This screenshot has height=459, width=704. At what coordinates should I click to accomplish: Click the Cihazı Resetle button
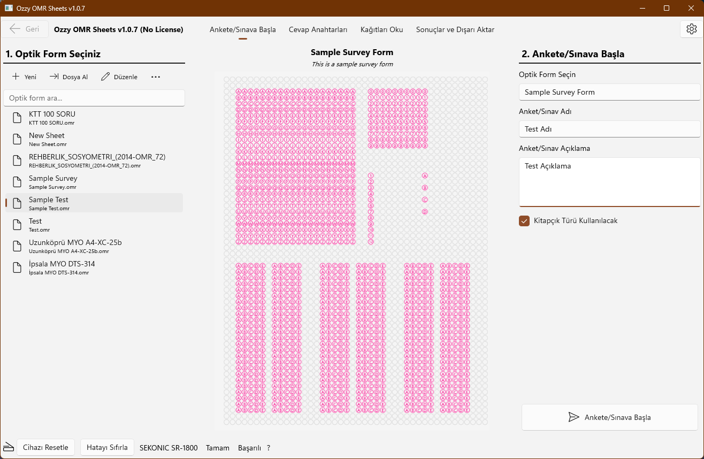tap(45, 447)
